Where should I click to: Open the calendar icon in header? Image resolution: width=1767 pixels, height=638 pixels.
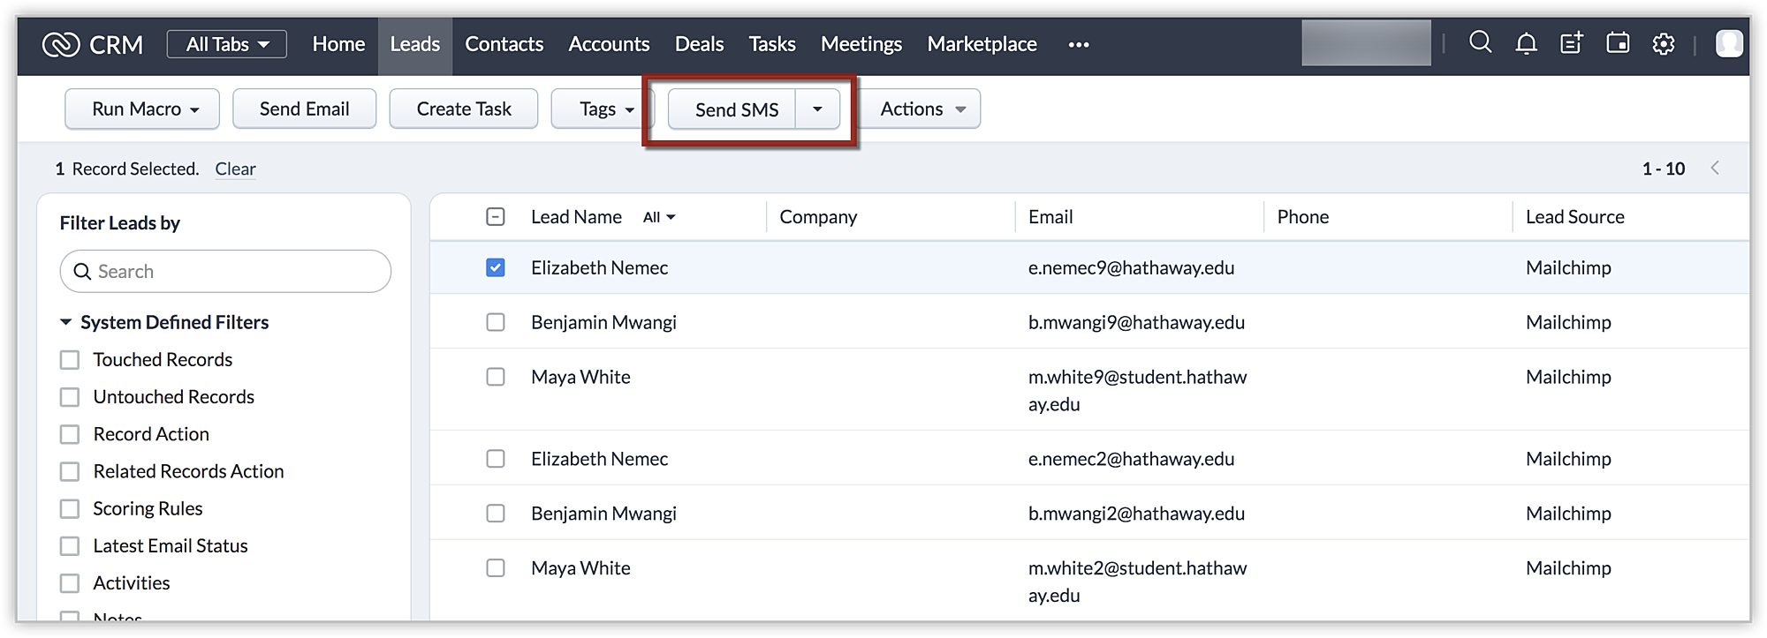[x=1618, y=43]
